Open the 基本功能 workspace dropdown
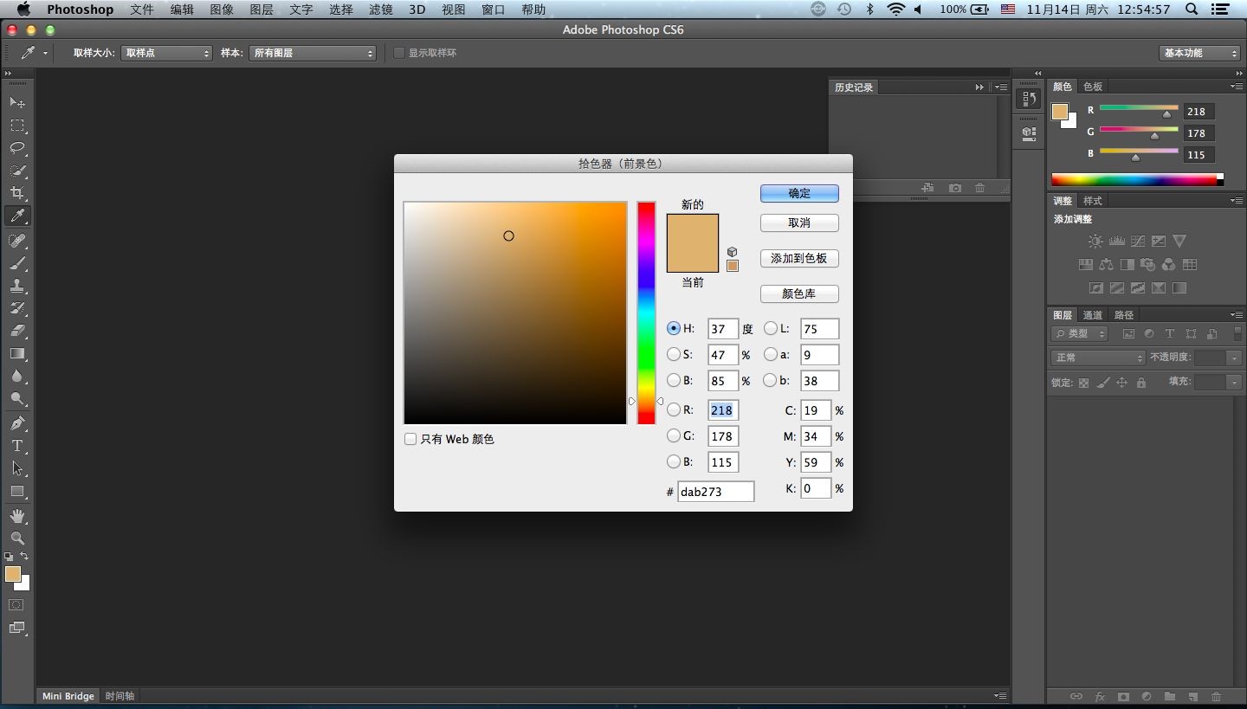Screen dimensions: 1247x709 pyautogui.click(x=1199, y=53)
